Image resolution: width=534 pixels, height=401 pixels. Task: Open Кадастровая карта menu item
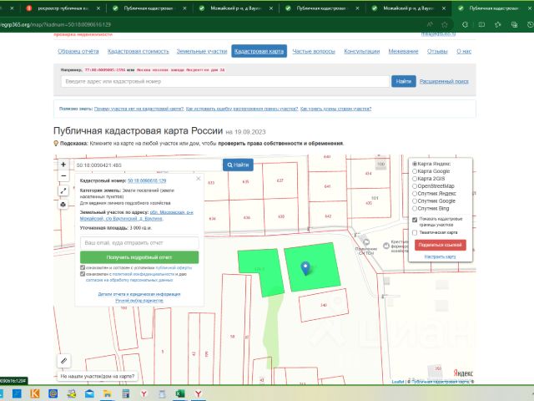259,51
